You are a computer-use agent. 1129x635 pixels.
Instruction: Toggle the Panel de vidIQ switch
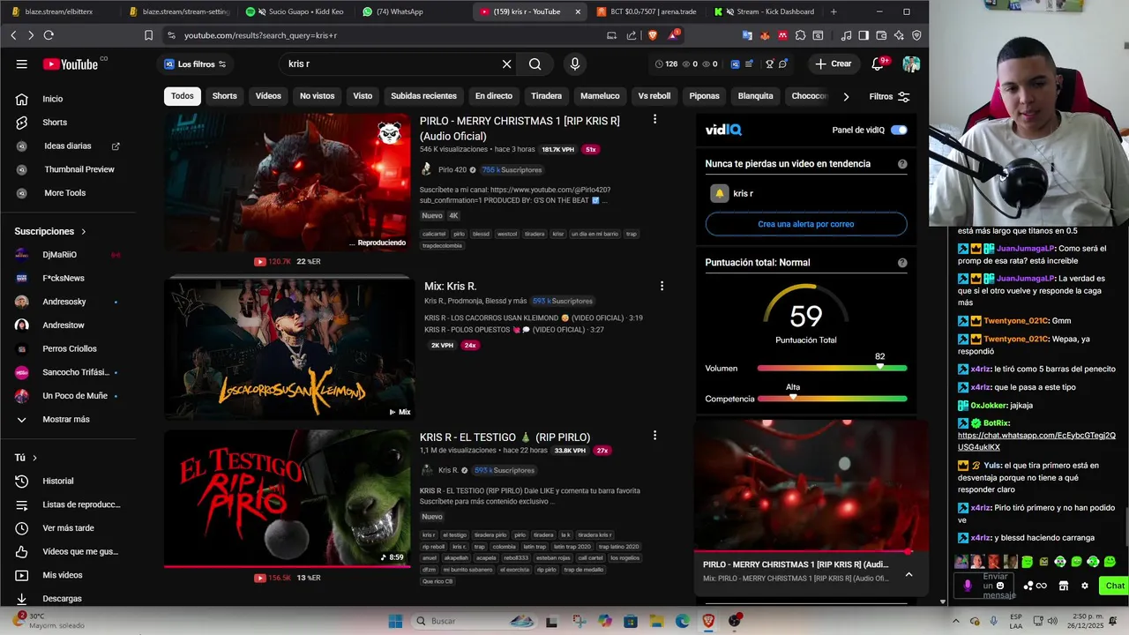898,130
